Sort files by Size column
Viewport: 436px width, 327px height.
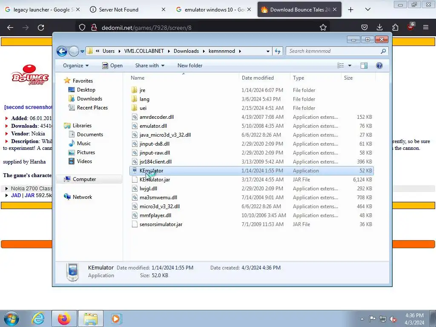(358, 78)
